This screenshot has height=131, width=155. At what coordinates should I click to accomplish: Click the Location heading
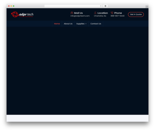click(x=103, y=13)
